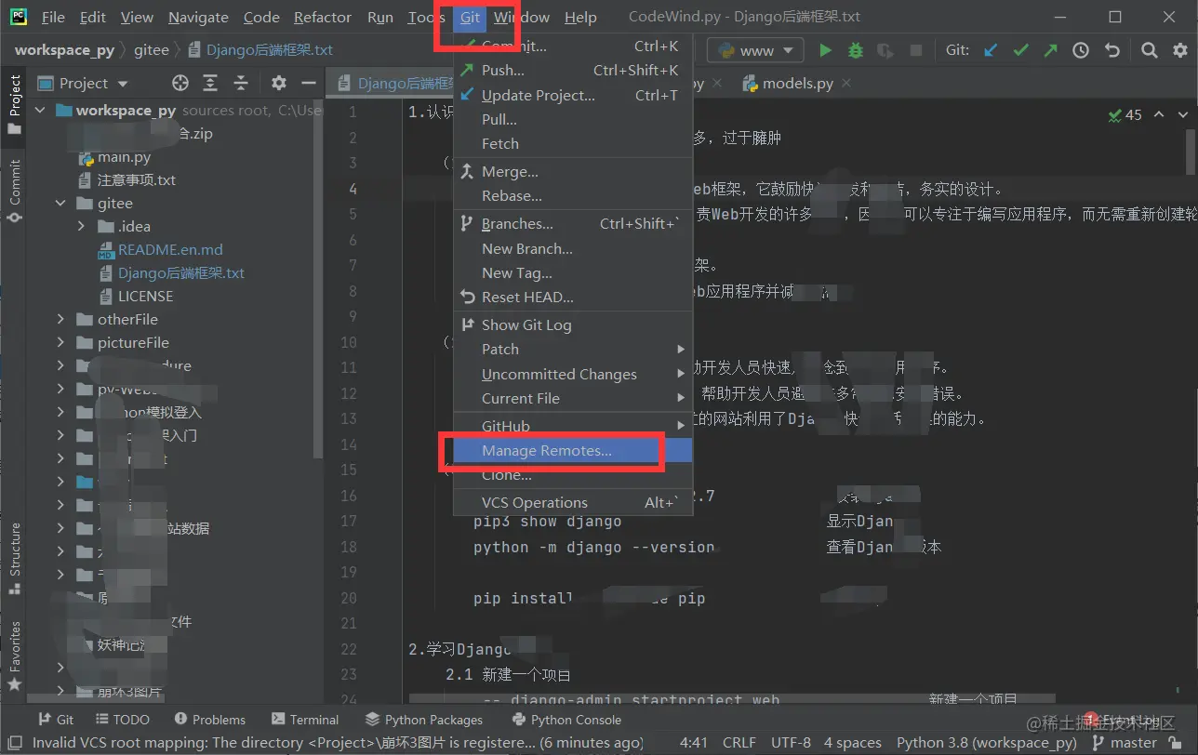1198x755 pixels.
Task: Click the 4 spaces indent setting
Action: pos(852,743)
